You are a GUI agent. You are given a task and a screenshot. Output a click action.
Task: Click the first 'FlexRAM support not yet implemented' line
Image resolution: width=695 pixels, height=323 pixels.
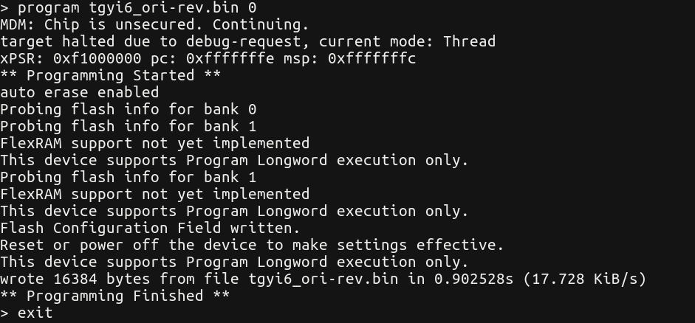pos(154,143)
